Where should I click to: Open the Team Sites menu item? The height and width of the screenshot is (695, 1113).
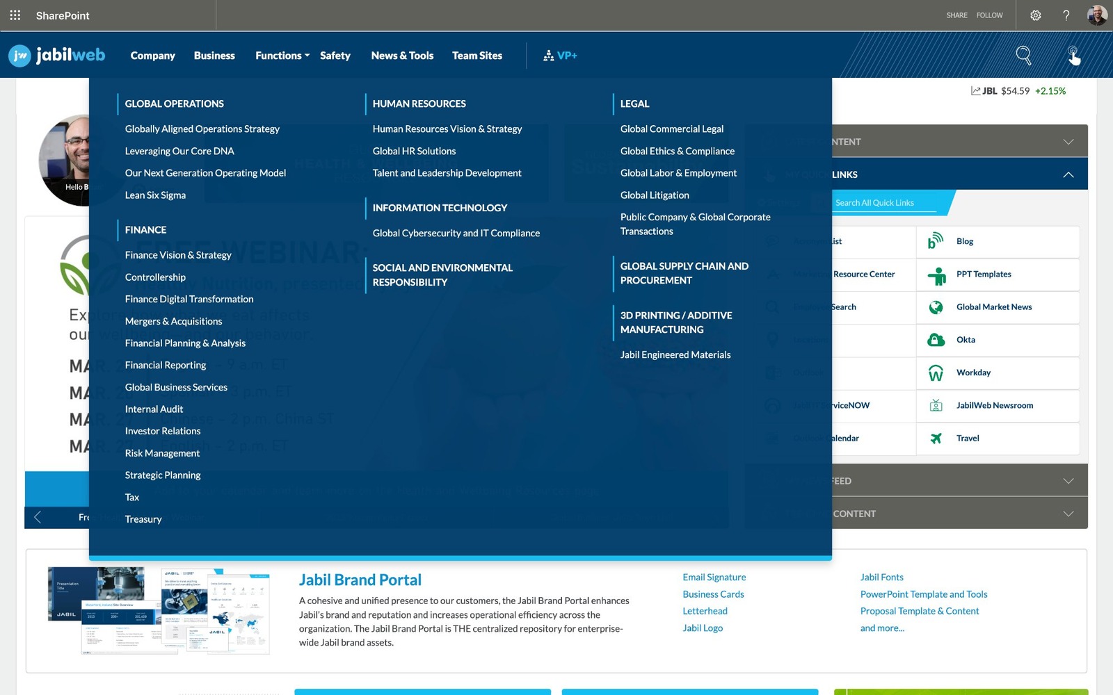[477, 56]
